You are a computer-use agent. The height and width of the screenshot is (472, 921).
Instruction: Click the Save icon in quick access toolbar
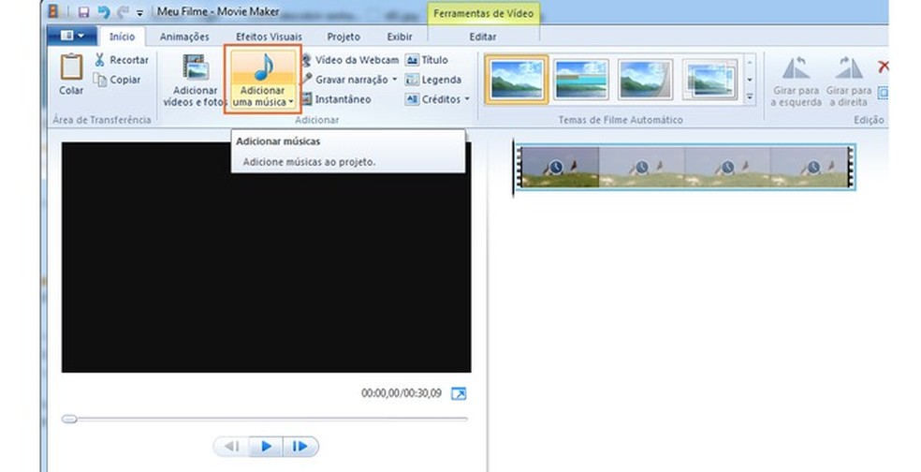[x=83, y=12]
